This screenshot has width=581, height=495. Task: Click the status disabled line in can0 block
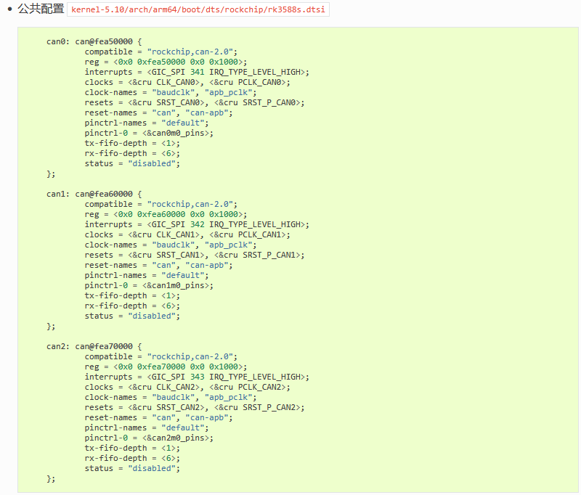[132, 163]
